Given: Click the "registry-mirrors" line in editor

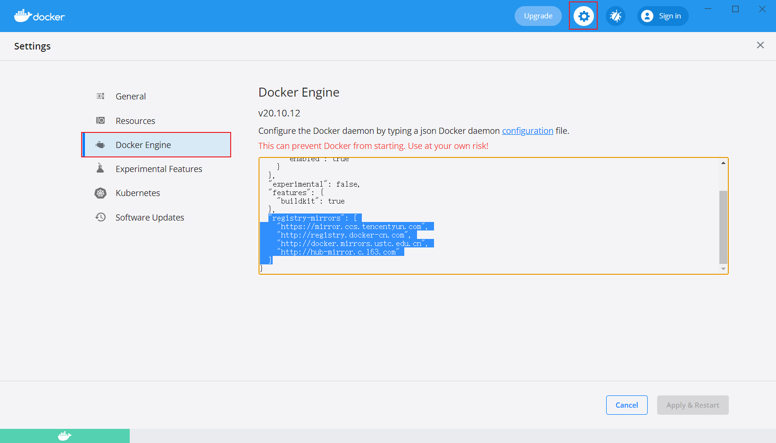Looking at the screenshot, I should 313,218.
